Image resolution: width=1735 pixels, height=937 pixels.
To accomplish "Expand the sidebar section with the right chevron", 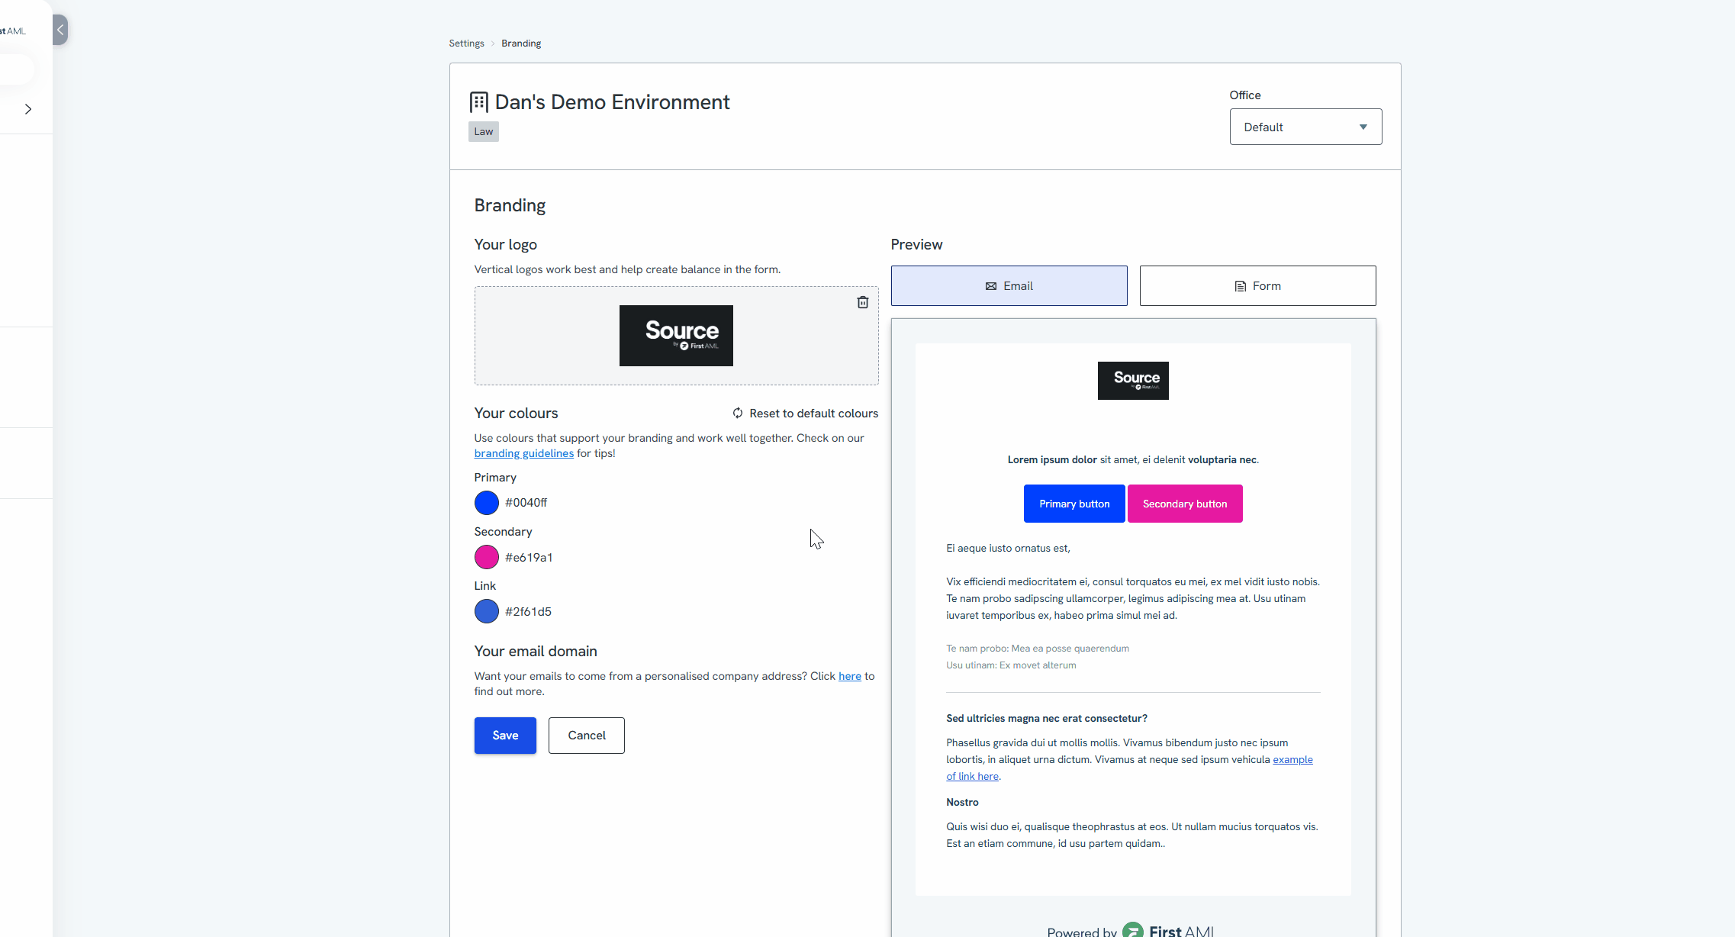I will [x=28, y=109].
